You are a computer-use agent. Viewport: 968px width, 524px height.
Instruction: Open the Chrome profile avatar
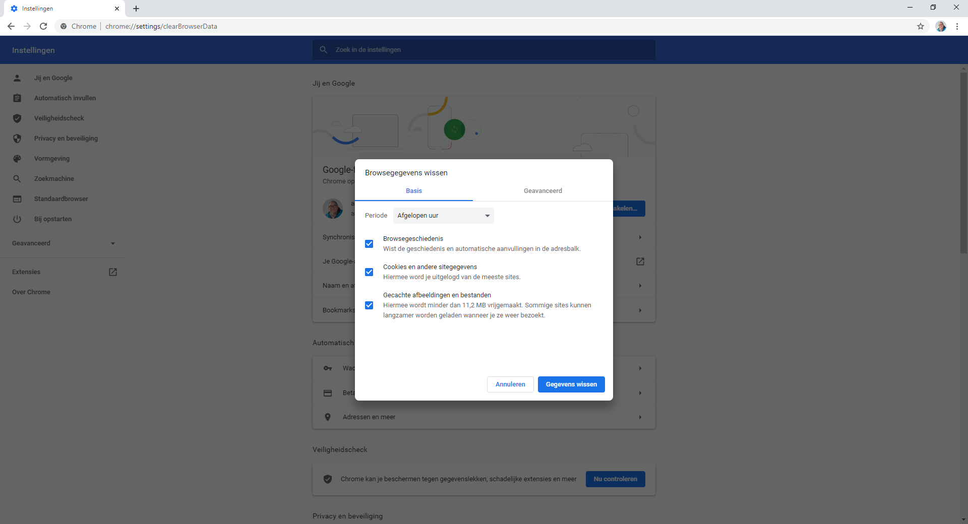point(941,26)
